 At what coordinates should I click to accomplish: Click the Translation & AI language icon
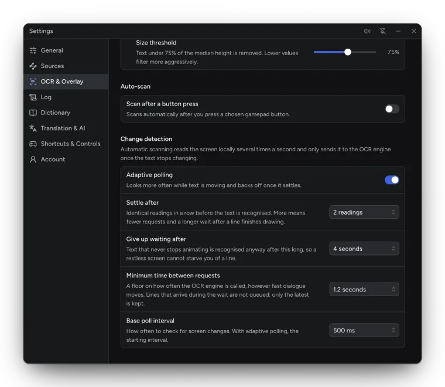pos(33,128)
